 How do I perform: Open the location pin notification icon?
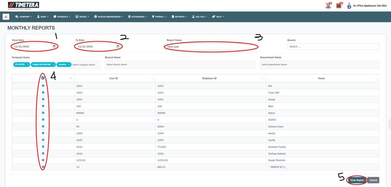pyautogui.click(x=328, y=5)
